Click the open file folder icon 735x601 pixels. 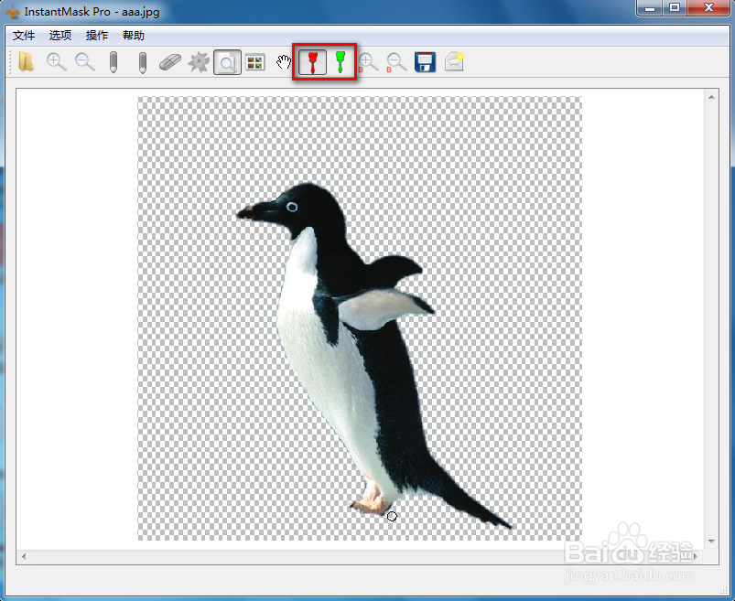tap(27, 62)
